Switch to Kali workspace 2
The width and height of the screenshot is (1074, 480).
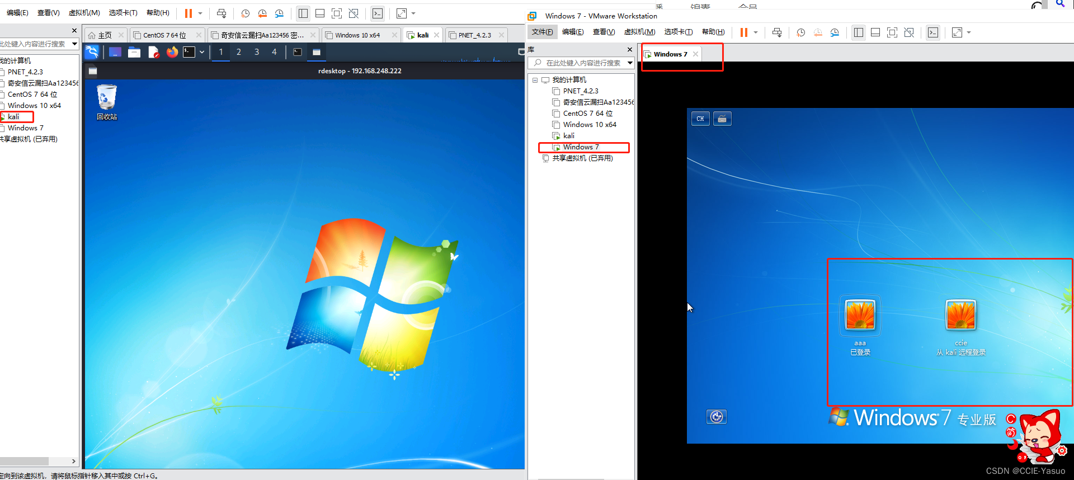tap(239, 52)
